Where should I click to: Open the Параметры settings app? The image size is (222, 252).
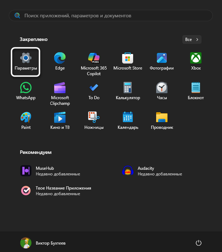point(25,62)
